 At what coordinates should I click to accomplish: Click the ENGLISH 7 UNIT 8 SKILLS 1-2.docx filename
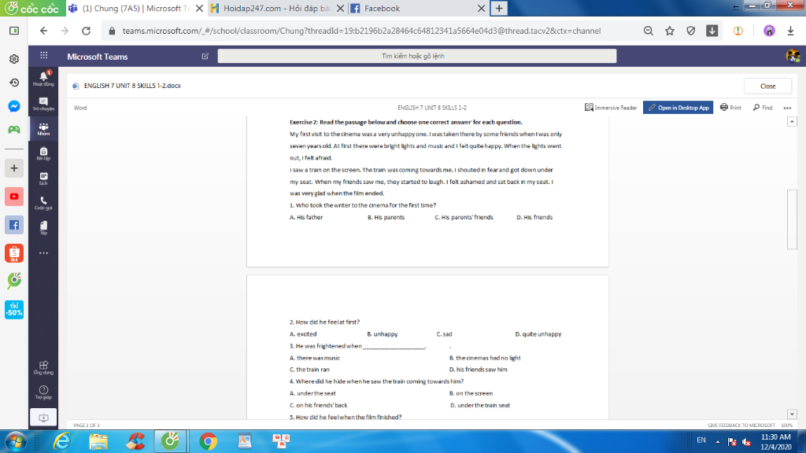[x=132, y=86]
